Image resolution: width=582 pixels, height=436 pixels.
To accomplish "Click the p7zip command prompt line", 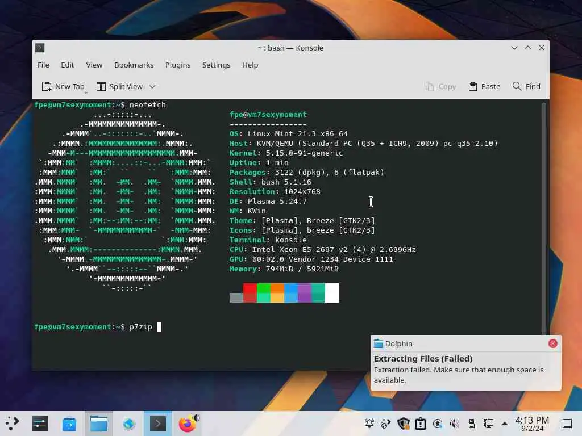I will [x=98, y=327].
